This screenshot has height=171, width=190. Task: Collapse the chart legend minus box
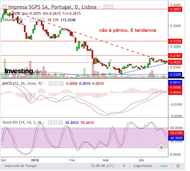pos(5,7)
